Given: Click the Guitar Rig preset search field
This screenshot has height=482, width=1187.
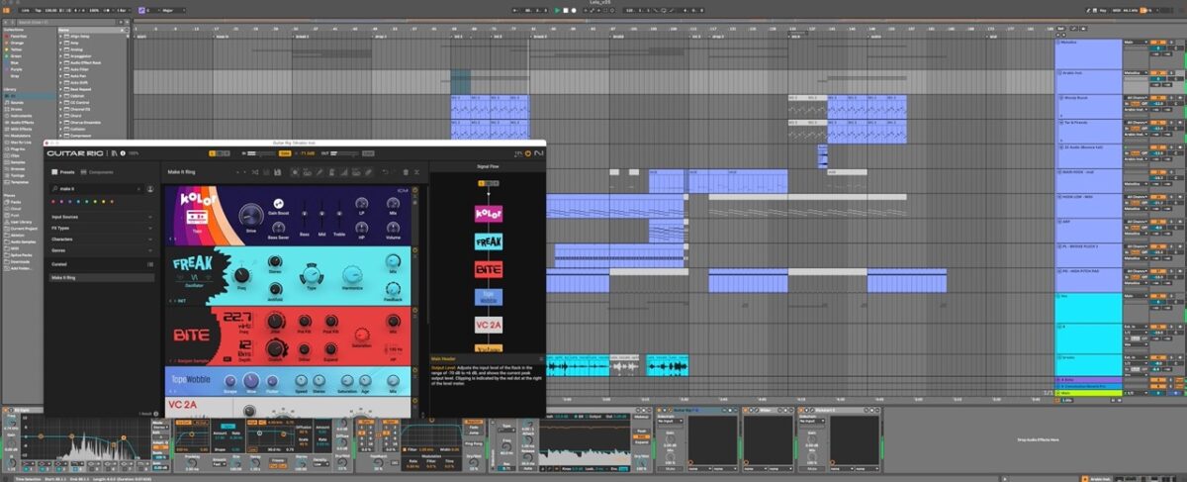Looking at the screenshot, I should click(x=95, y=188).
